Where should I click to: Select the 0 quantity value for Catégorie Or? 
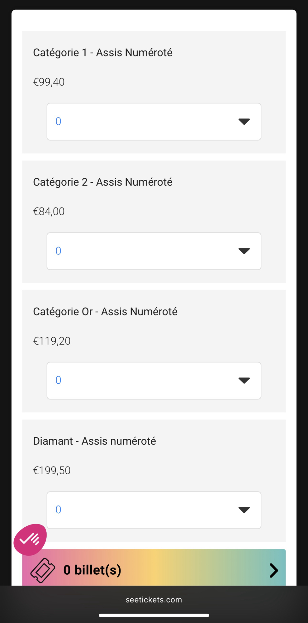59,380
